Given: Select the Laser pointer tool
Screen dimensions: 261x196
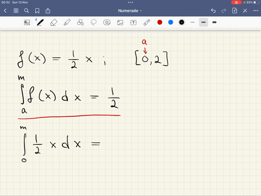Looking at the screenshot, I should (x=147, y=22).
